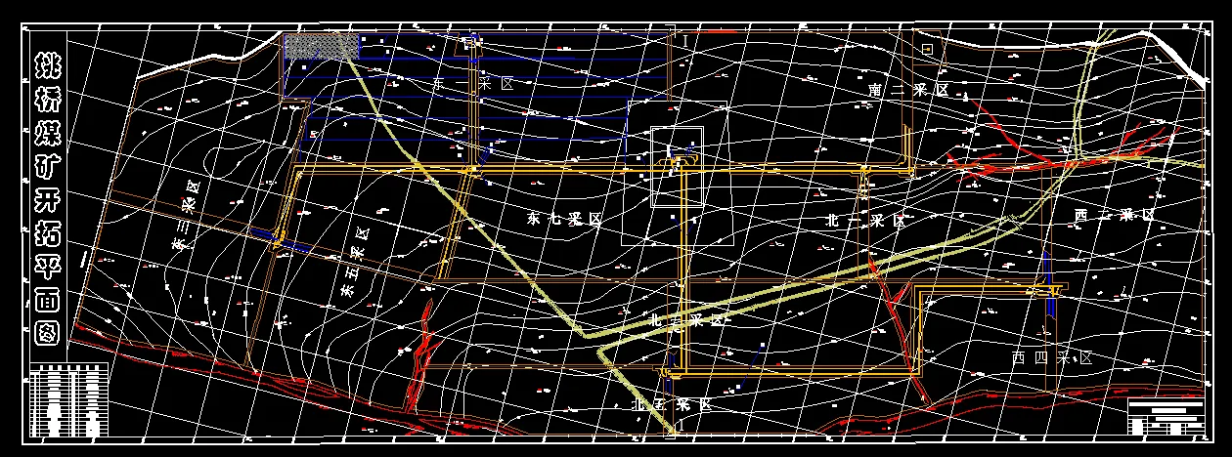The width and height of the screenshot is (1232, 457).
Task: Click the 北三采区 label text
Action: pyautogui.click(x=688, y=318)
